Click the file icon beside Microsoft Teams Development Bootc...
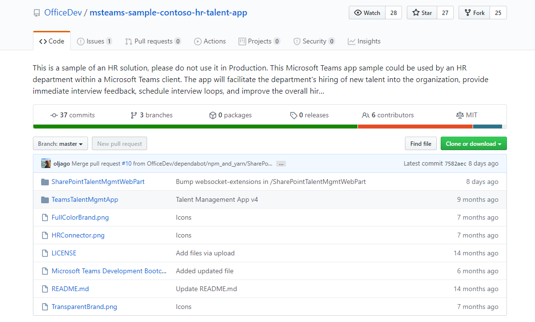 45,271
